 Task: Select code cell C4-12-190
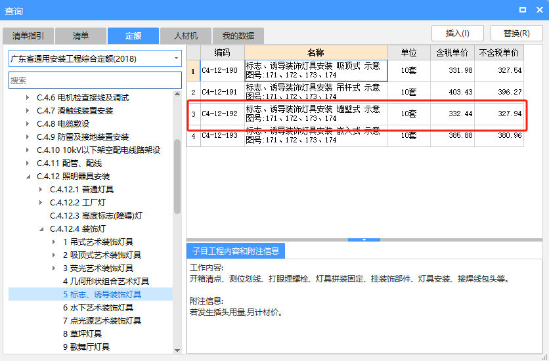(x=223, y=71)
